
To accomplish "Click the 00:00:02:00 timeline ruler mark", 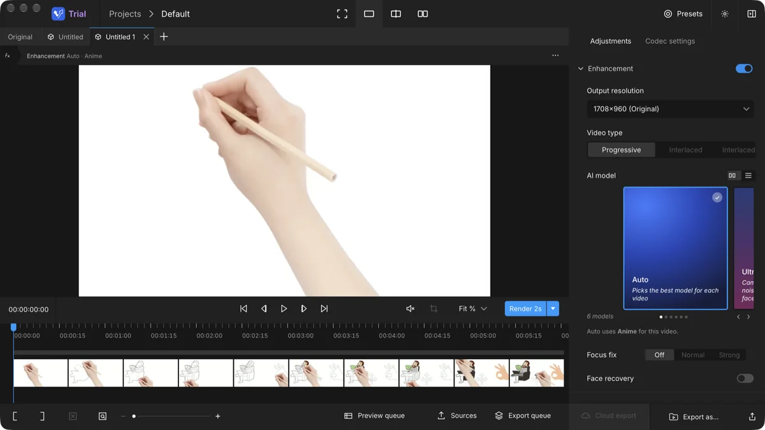I will (x=209, y=336).
